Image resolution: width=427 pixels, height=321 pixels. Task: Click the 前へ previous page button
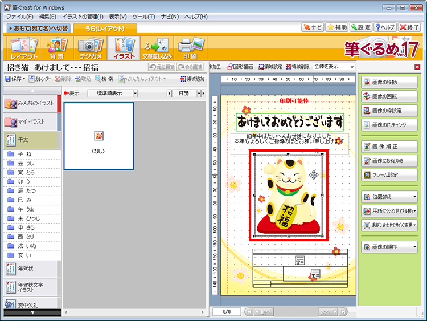(x=264, y=311)
